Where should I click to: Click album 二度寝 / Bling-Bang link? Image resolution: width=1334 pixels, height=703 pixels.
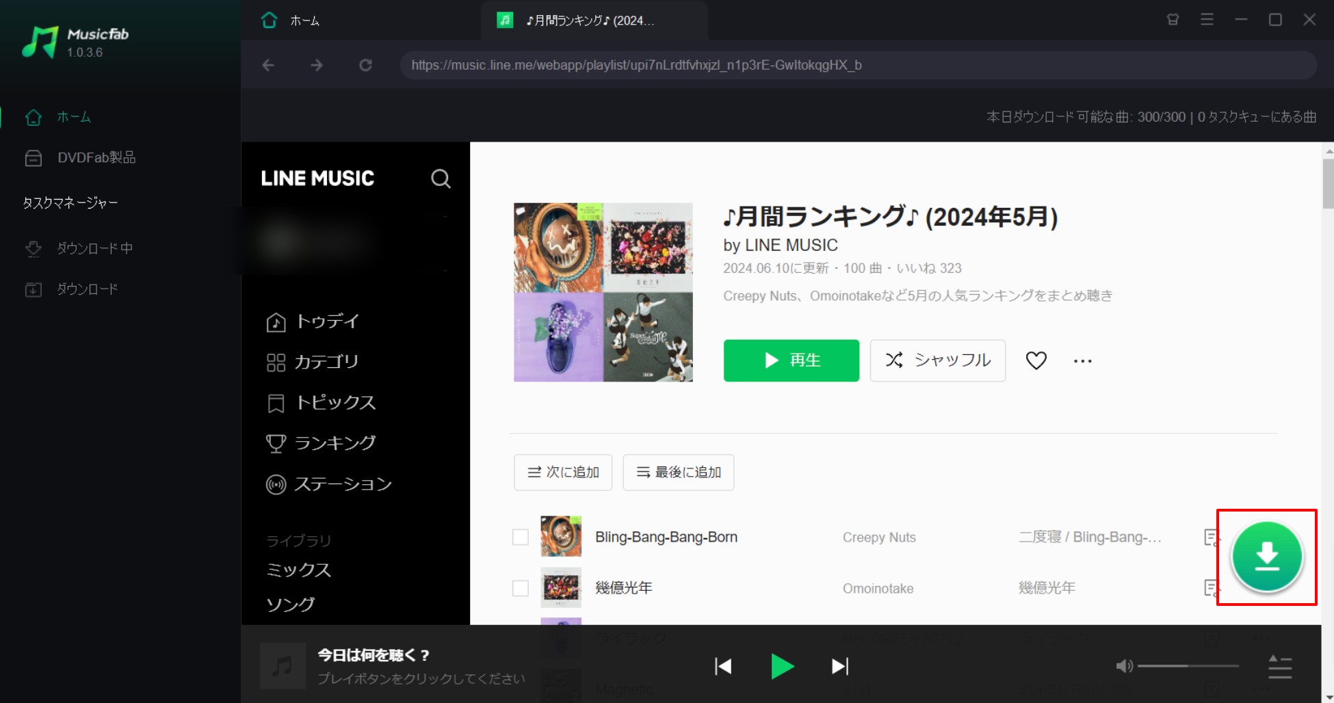(1090, 538)
